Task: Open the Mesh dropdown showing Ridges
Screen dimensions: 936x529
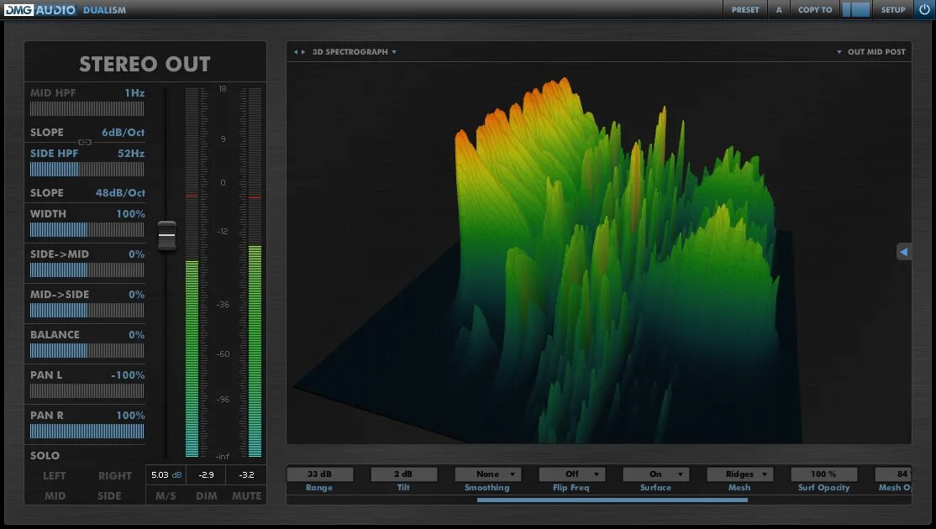Action: (739, 474)
